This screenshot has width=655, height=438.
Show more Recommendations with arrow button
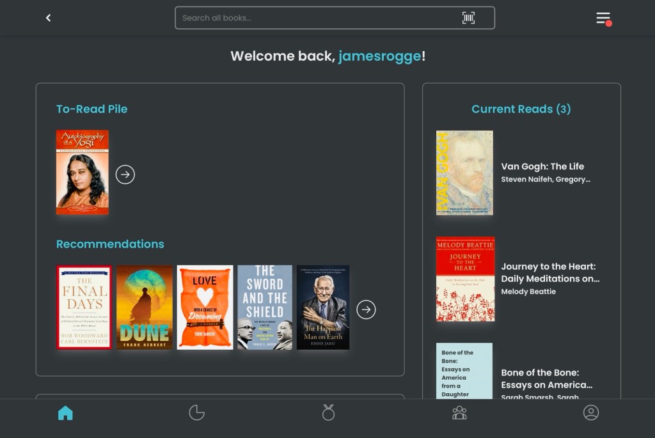pyautogui.click(x=366, y=309)
